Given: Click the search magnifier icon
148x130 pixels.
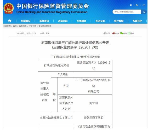Looking at the screenshot, I should (144, 12).
